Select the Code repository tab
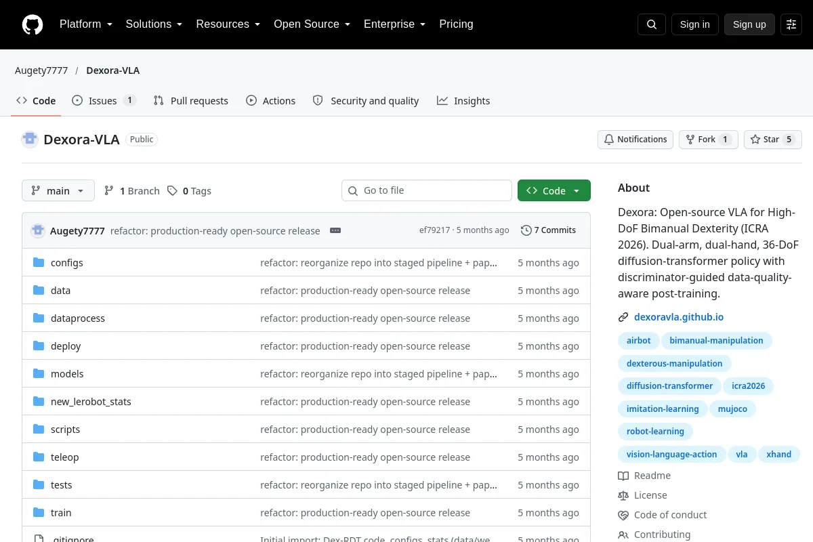This screenshot has height=542, width=813. coord(36,101)
